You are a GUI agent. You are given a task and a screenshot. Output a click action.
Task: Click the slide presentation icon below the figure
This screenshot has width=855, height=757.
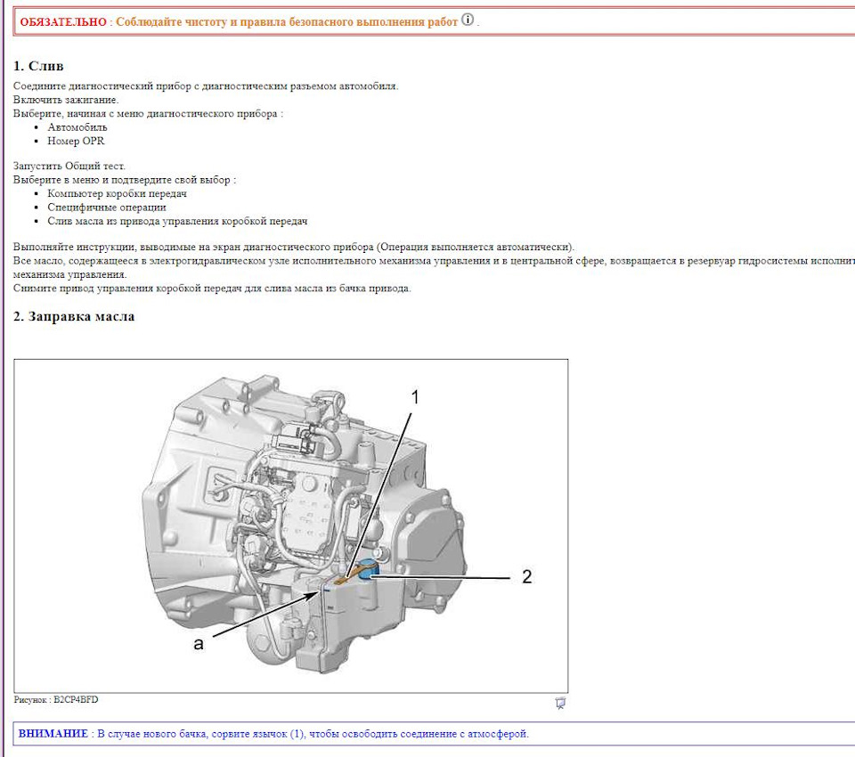560,703
